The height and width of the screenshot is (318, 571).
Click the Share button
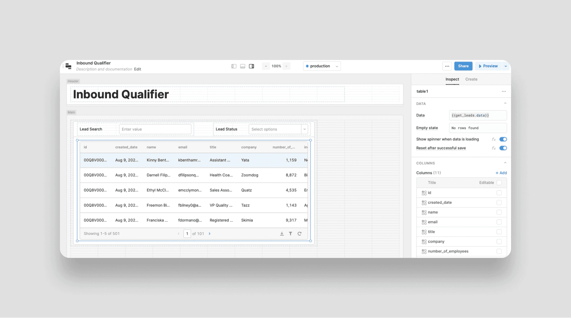pos(463,66)
